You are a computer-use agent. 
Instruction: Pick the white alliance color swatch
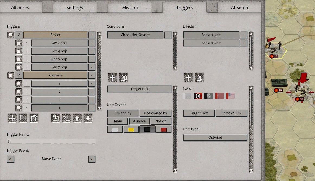point(115,130)
